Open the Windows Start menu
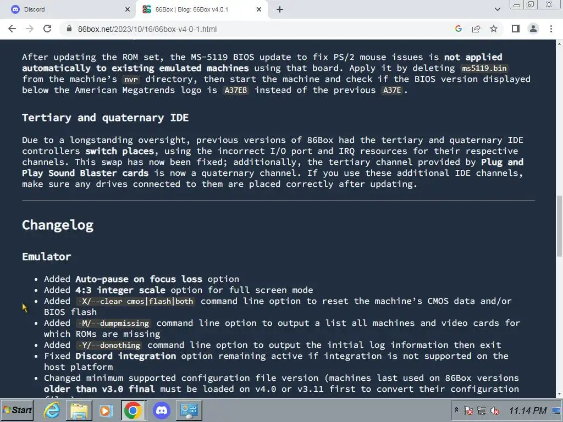Viewport: 563px width, 422px height. click(17, 410)
